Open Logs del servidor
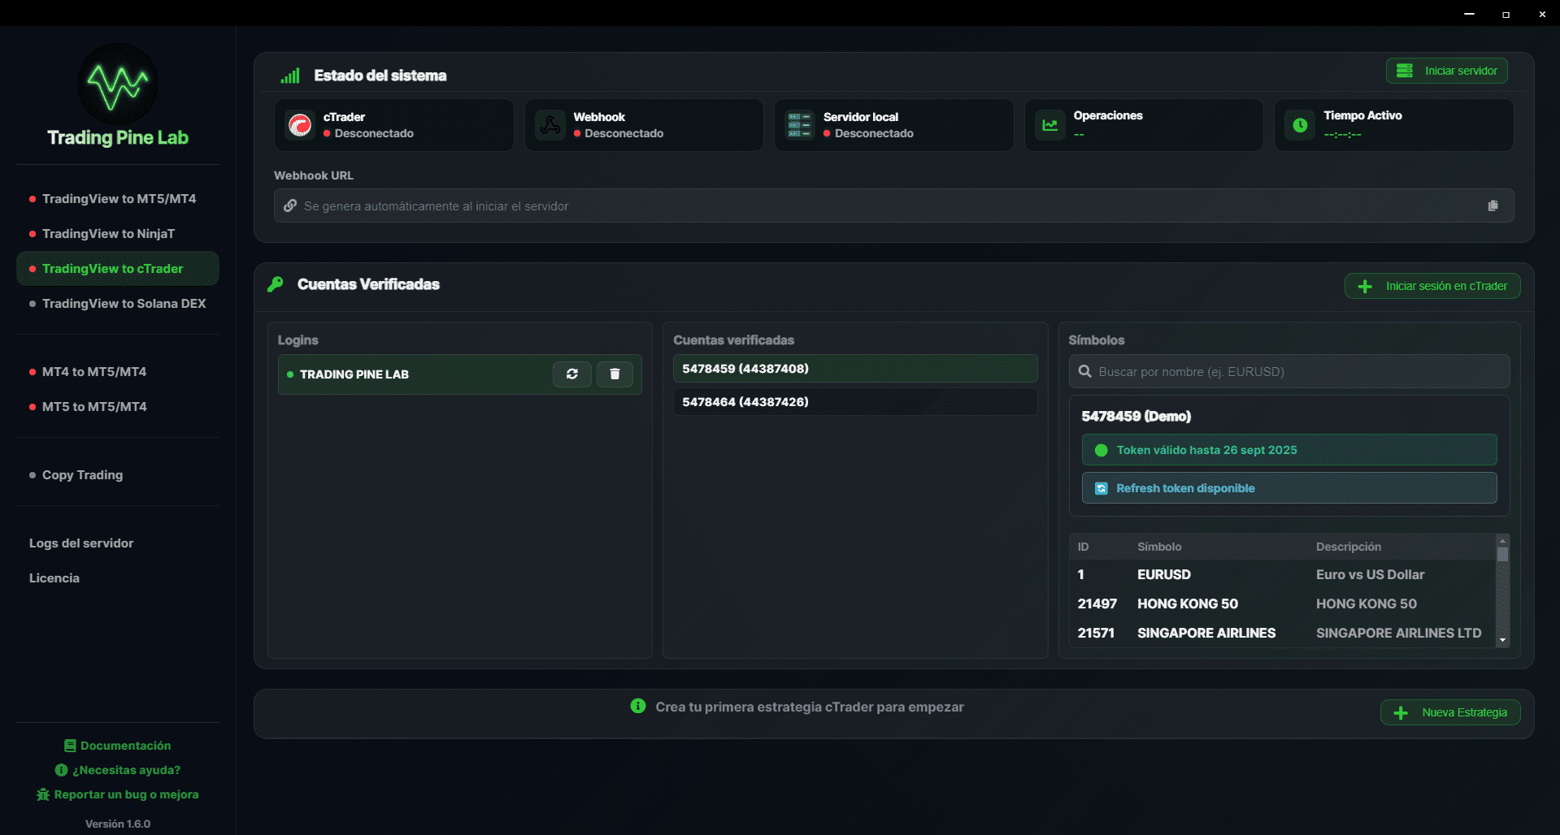 click(x=80, y=543)
